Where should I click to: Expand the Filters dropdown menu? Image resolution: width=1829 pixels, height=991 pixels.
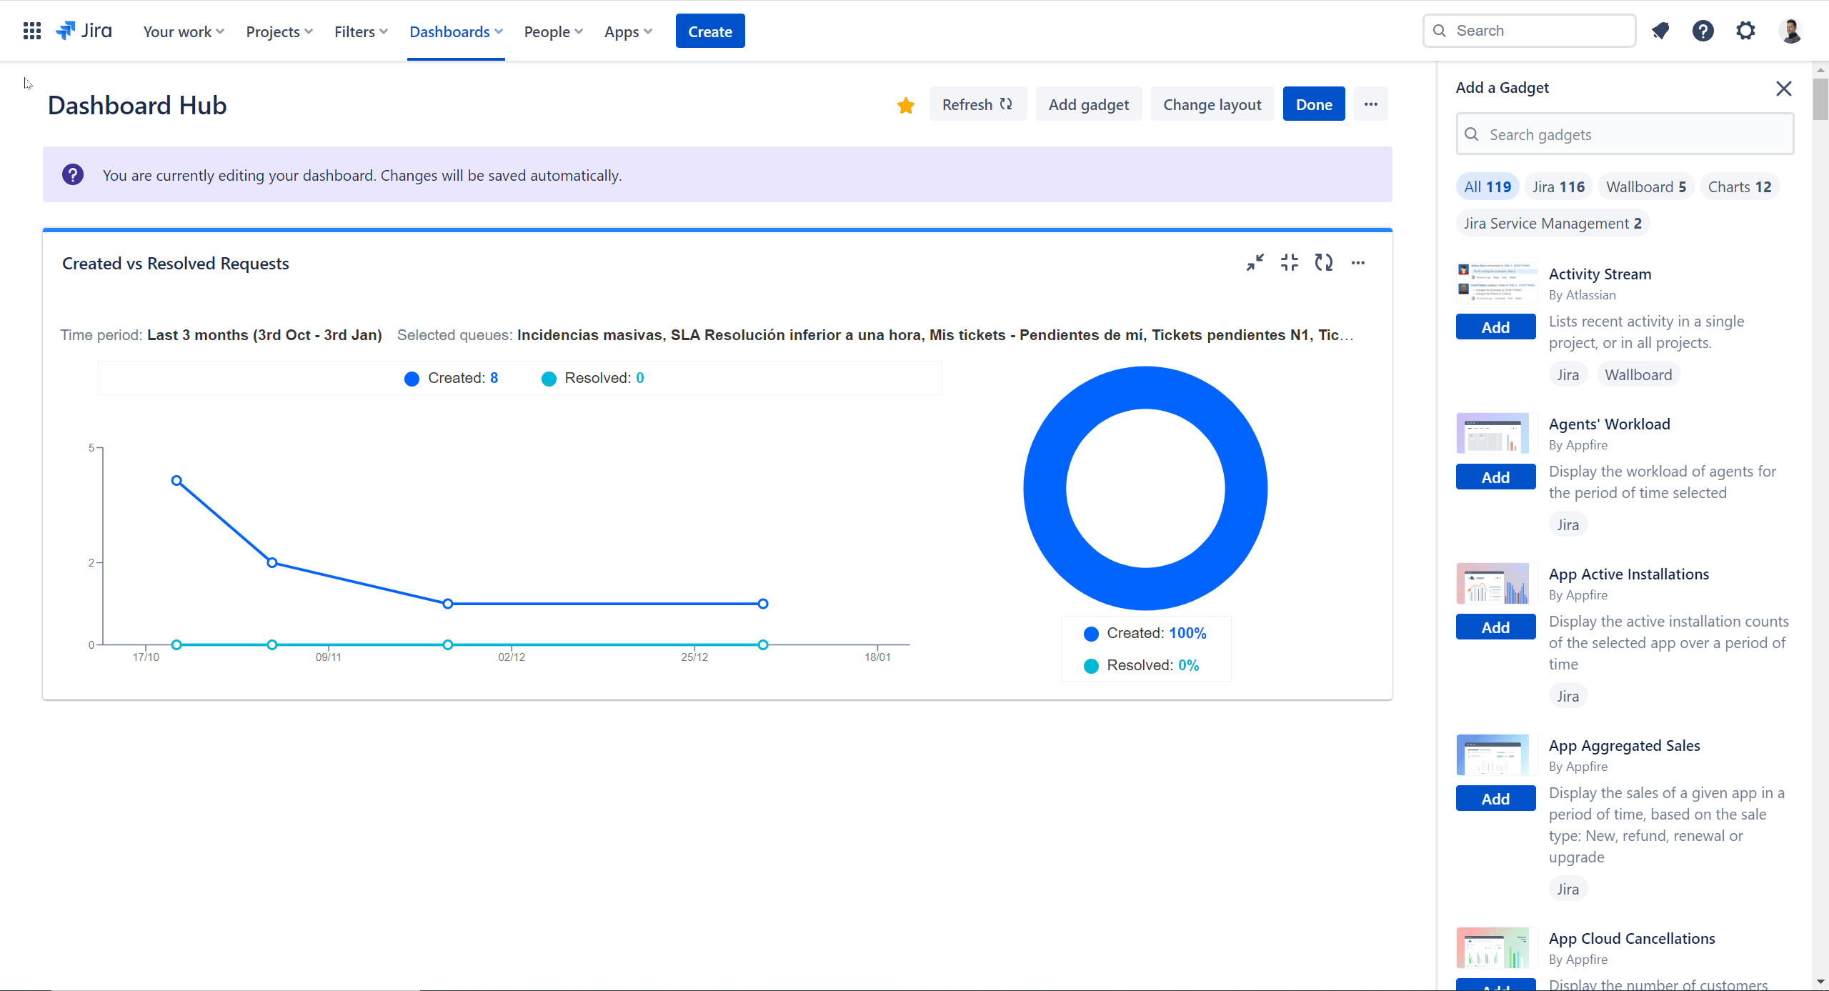point(361,31)
